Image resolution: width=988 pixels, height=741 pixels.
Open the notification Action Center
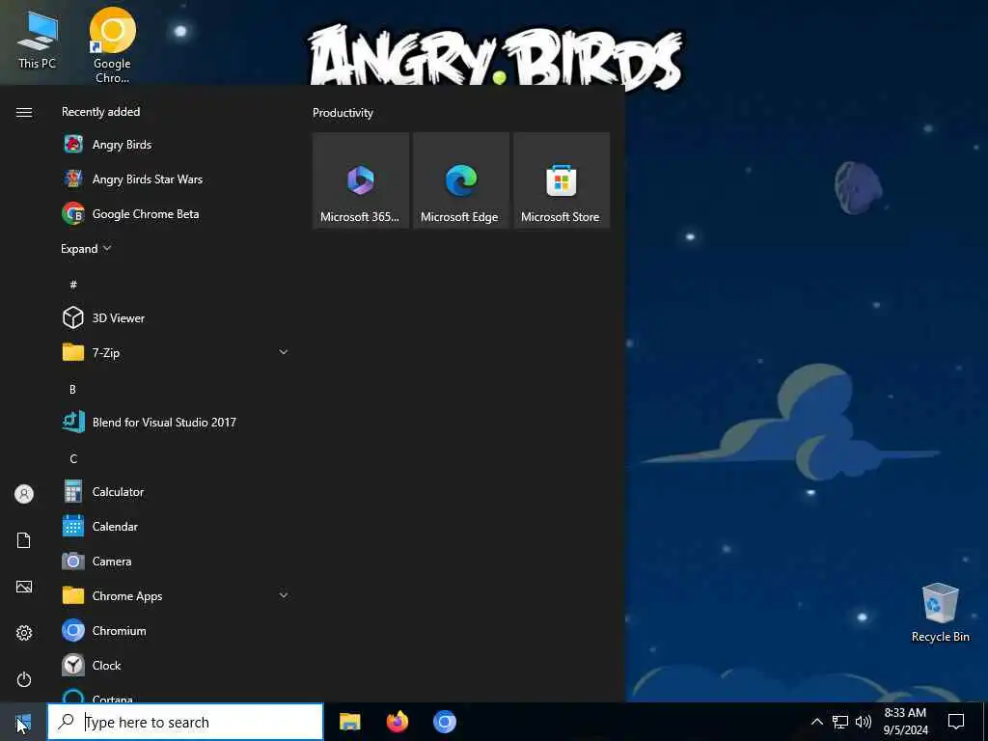(x=956, y=722)
